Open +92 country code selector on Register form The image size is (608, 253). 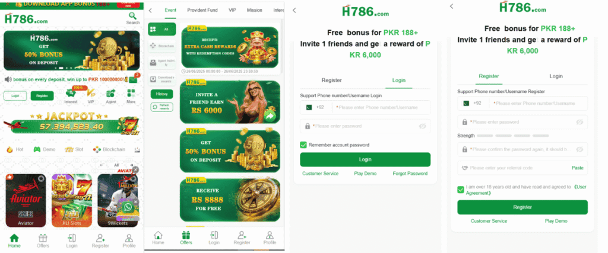(x=473, y=103)
